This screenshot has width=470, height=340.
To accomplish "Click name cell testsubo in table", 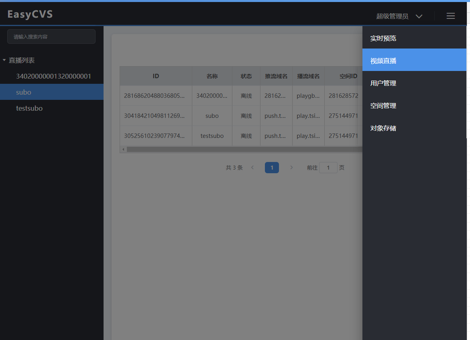I will tap(212, 136).
